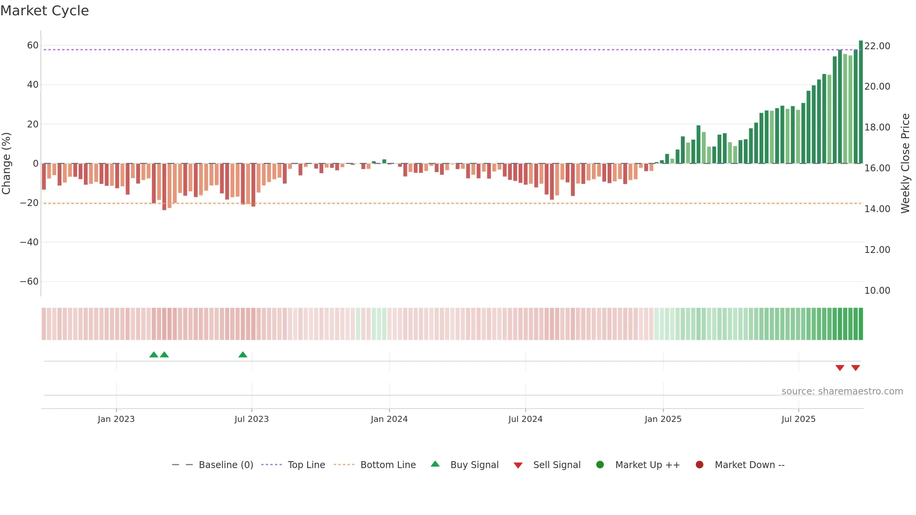Click the Jan 2024 x-axis label
Image resolution: width=916 pixels, height=515 pixels.
(x=389, y=419)
